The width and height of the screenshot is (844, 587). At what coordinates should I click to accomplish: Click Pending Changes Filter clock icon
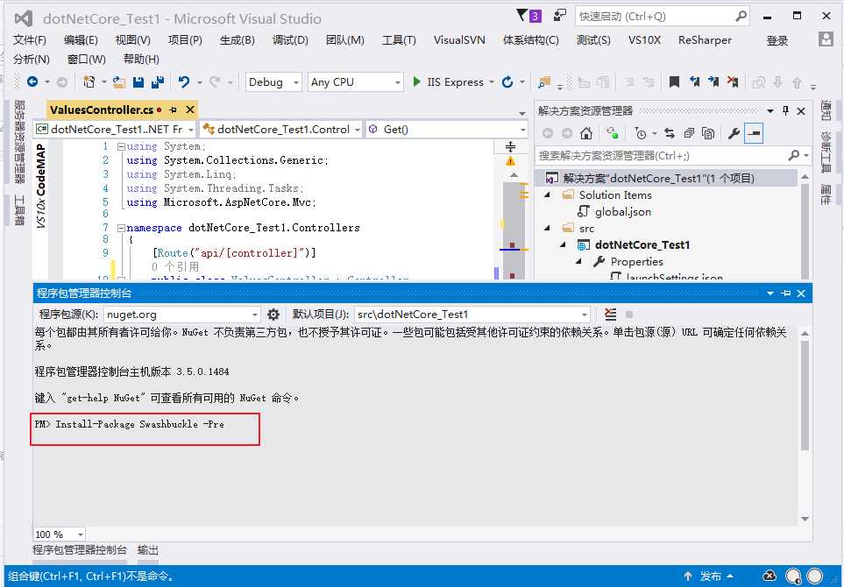(x=641, y=133)
